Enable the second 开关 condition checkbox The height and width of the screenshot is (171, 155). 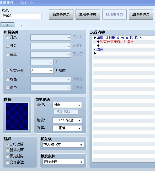click(x=7, y=46)
